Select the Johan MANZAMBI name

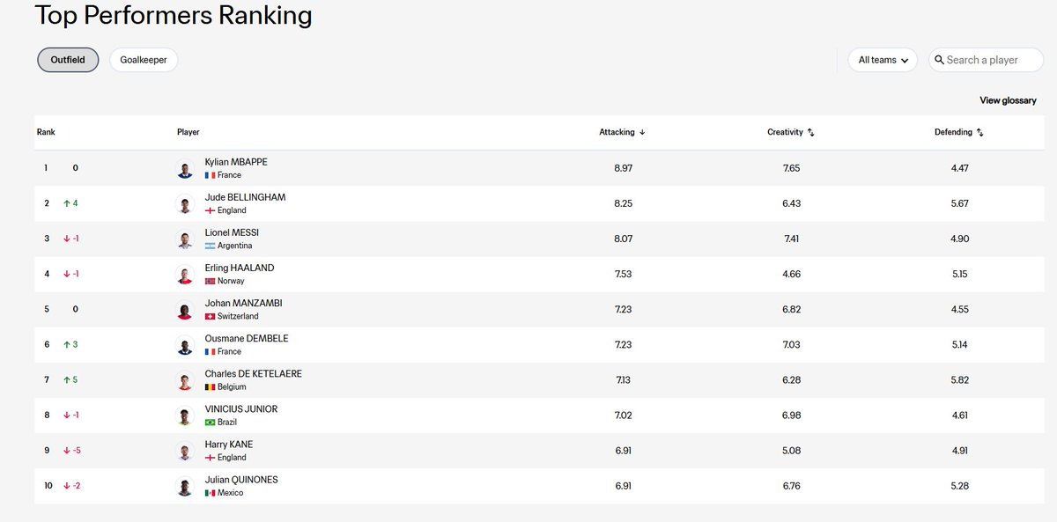pos(243,303)
